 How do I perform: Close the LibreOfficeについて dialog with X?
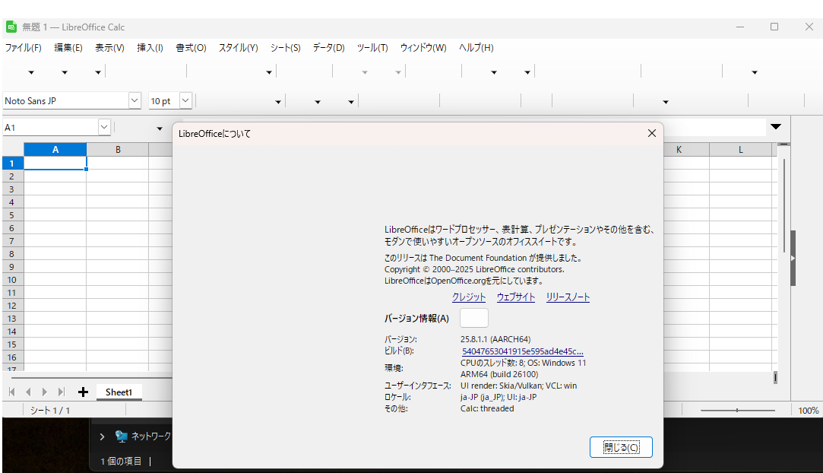coord(652,133)
